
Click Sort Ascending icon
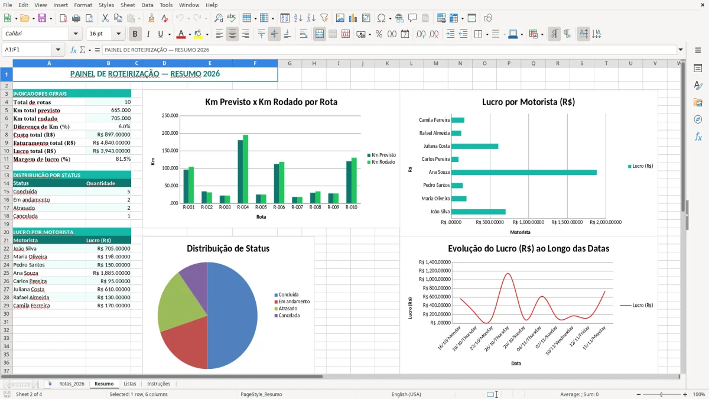pos(298,18)
